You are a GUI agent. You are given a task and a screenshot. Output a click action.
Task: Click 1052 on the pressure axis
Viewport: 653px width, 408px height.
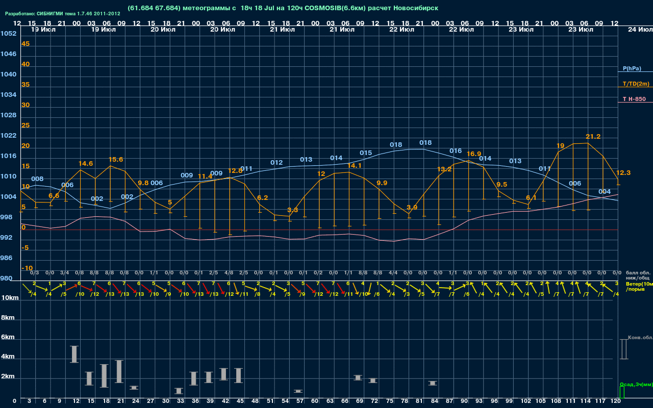(x=8, y=34)
